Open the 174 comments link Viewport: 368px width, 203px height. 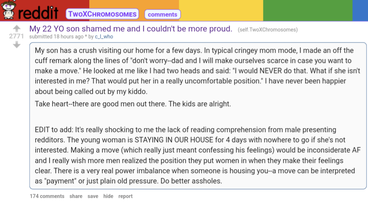pyautogui.click(x=47, y=196)
